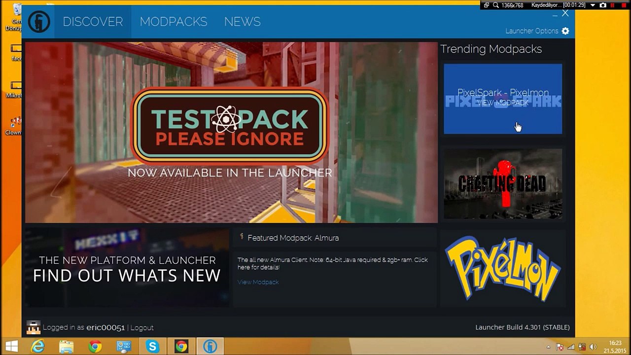Open Chrome icon beside File Explorer in taskbar
The width and height of the screenshot is (631, 355).
[x=95, y=347]
